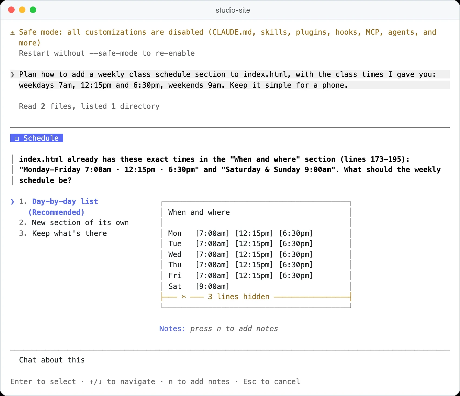
Task: Click the '↑/↓ to navigate' hint
Action: (122, 382)
